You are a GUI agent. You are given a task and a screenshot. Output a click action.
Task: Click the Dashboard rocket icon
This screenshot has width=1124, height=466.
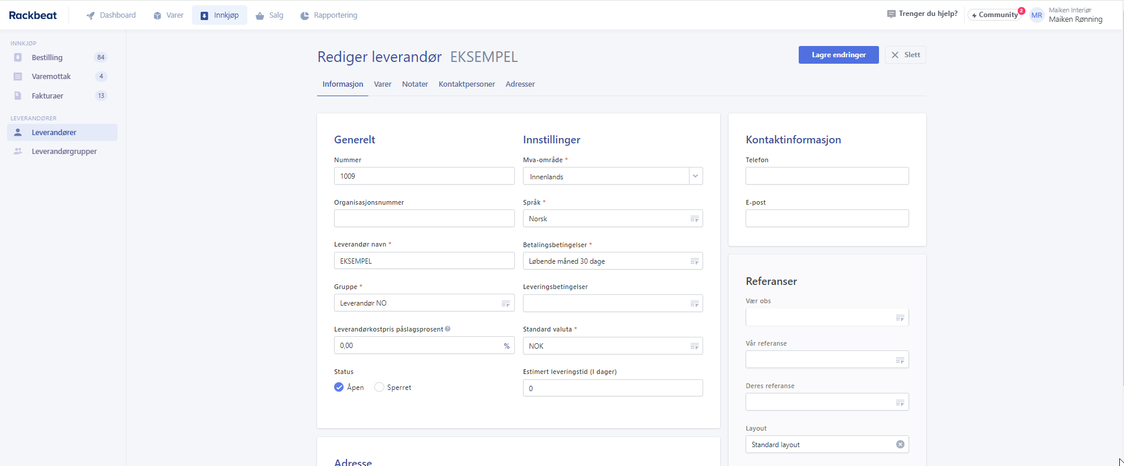(x=90, y=15)
